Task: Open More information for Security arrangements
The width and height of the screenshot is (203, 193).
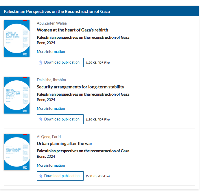Action: click(51, 109)
